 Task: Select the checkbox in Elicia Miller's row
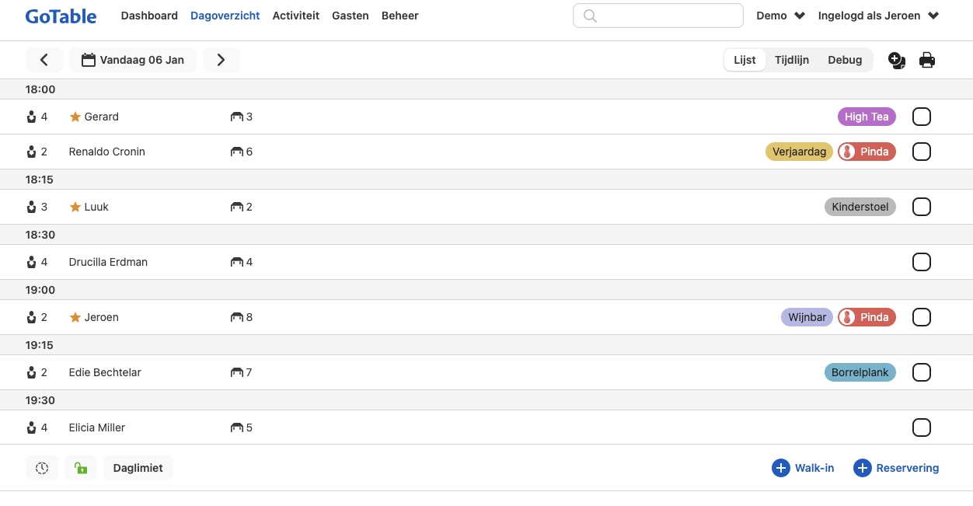[x=921, y=427]
